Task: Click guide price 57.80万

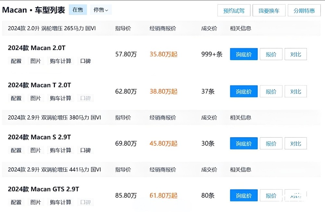Action: [126, 54]
